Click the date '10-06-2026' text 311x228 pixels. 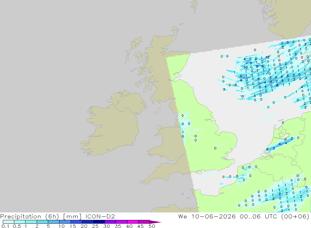[213, 216]
